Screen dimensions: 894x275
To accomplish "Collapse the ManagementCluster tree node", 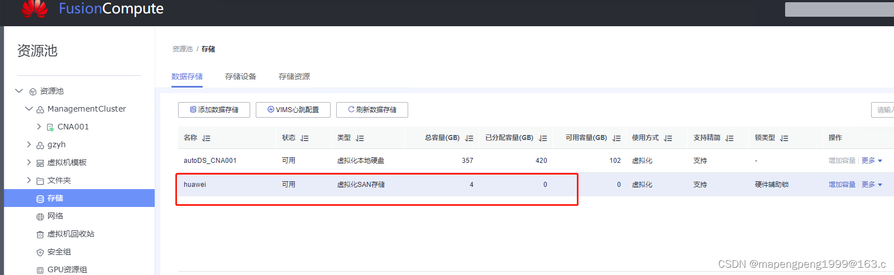I will 29,109.
